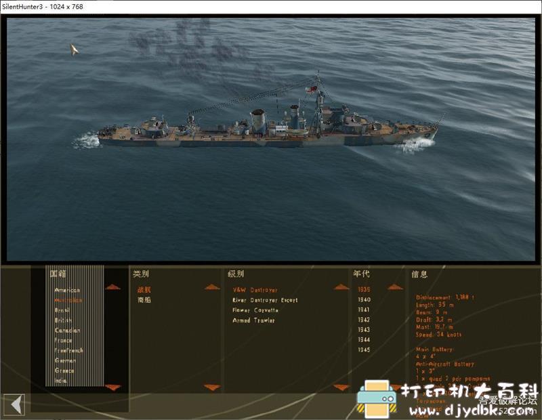Select American in nationality list

tap(67, 290)
